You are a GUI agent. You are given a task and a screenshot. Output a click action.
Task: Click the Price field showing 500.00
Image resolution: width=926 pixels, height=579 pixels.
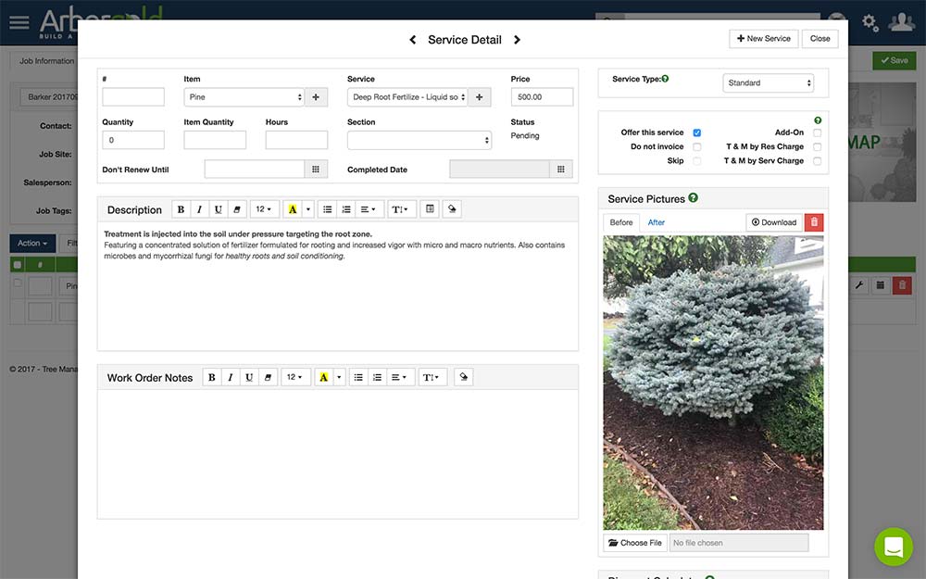pyautogui.click(x=542, y=97)
